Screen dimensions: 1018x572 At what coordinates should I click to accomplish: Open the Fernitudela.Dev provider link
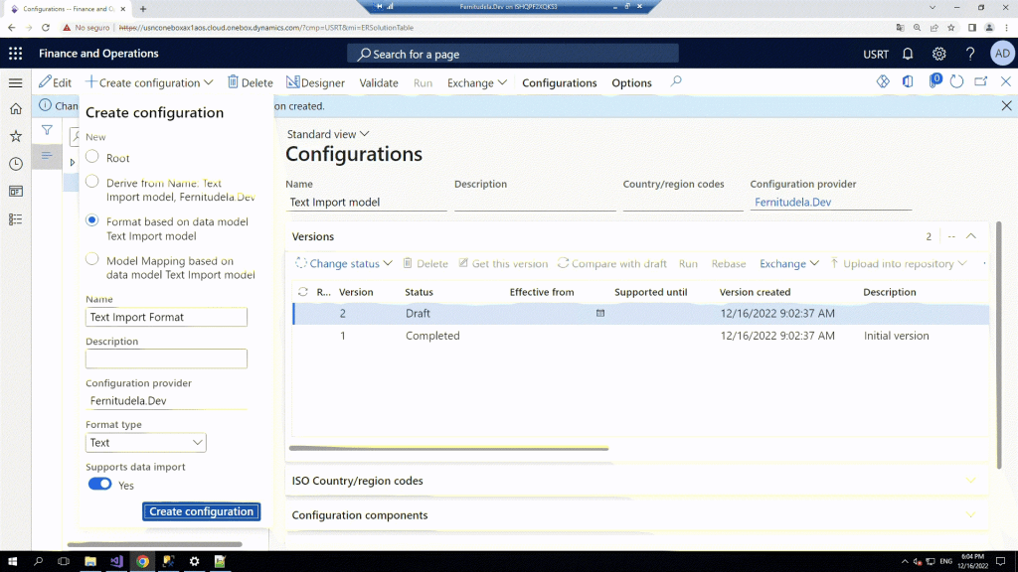(x=792, y=203)
